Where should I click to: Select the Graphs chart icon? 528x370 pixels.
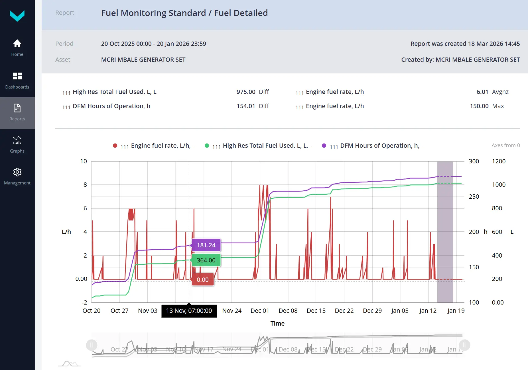point(17,140)
